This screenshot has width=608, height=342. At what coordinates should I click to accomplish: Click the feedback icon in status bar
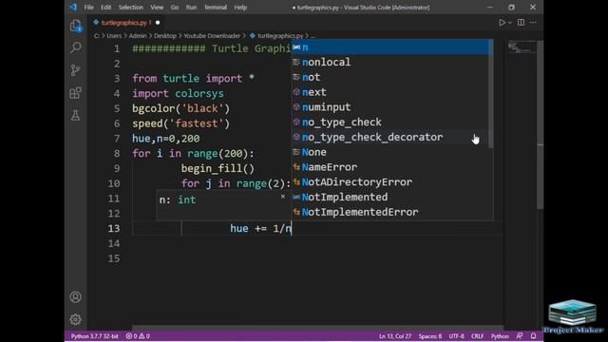coord(520,336)
